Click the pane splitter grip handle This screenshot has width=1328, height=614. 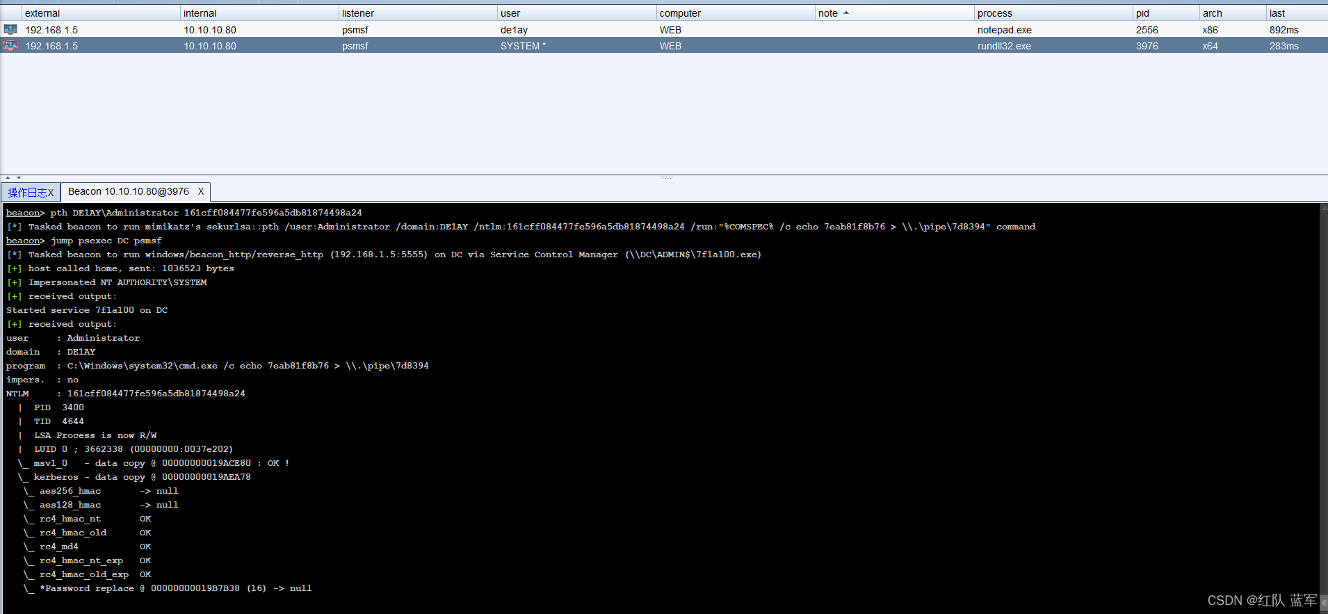[666, 177]
